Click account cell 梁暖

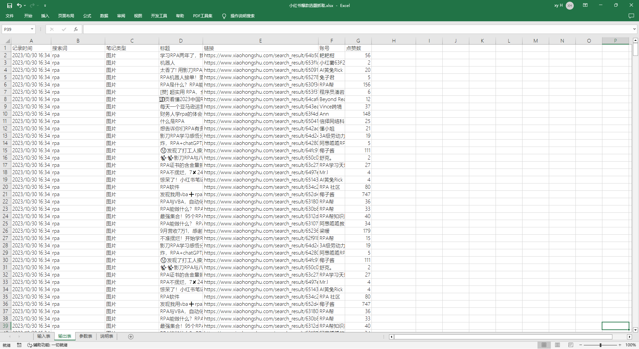point(331,231)
